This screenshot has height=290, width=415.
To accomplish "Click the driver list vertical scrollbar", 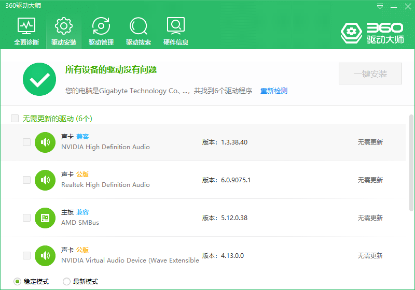I will coord(411,163).
